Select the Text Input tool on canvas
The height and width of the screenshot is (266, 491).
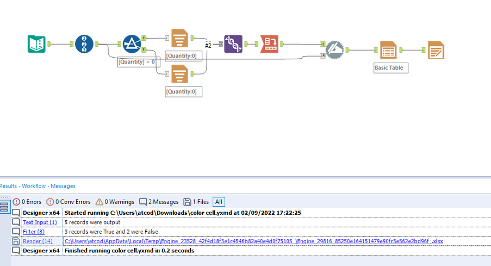pos(36,44)
